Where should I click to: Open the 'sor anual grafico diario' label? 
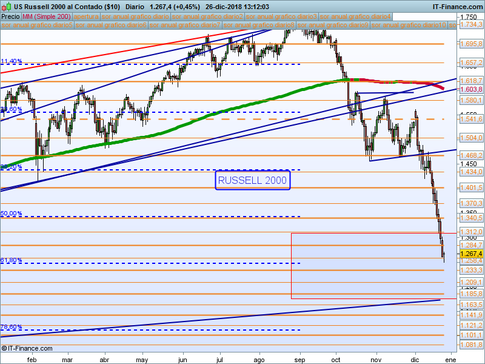coord(135,17)
